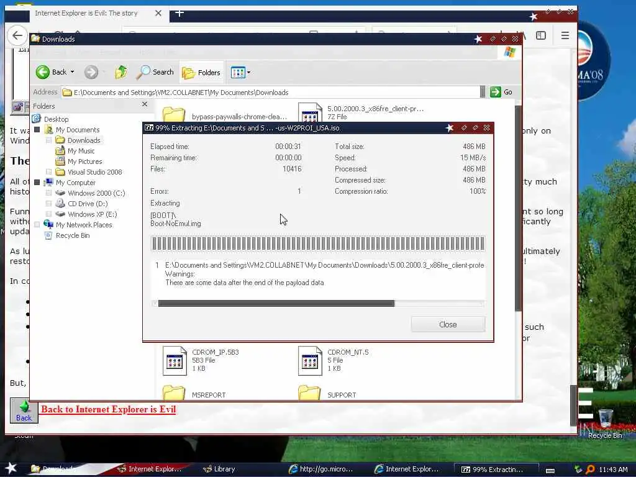The height and width of the screenshot is (477, 636).
Task: Expand the Windows 2000 (C:) node
Action: point(48,193)
